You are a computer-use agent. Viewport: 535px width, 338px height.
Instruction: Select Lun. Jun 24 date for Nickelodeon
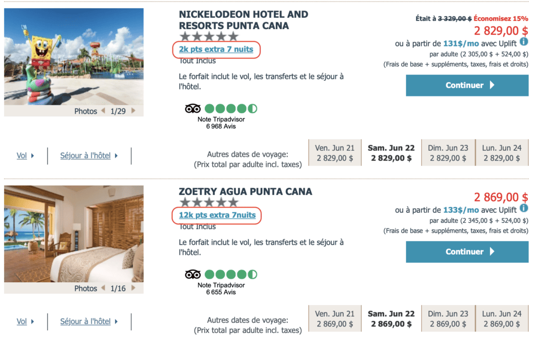(502, 153)
